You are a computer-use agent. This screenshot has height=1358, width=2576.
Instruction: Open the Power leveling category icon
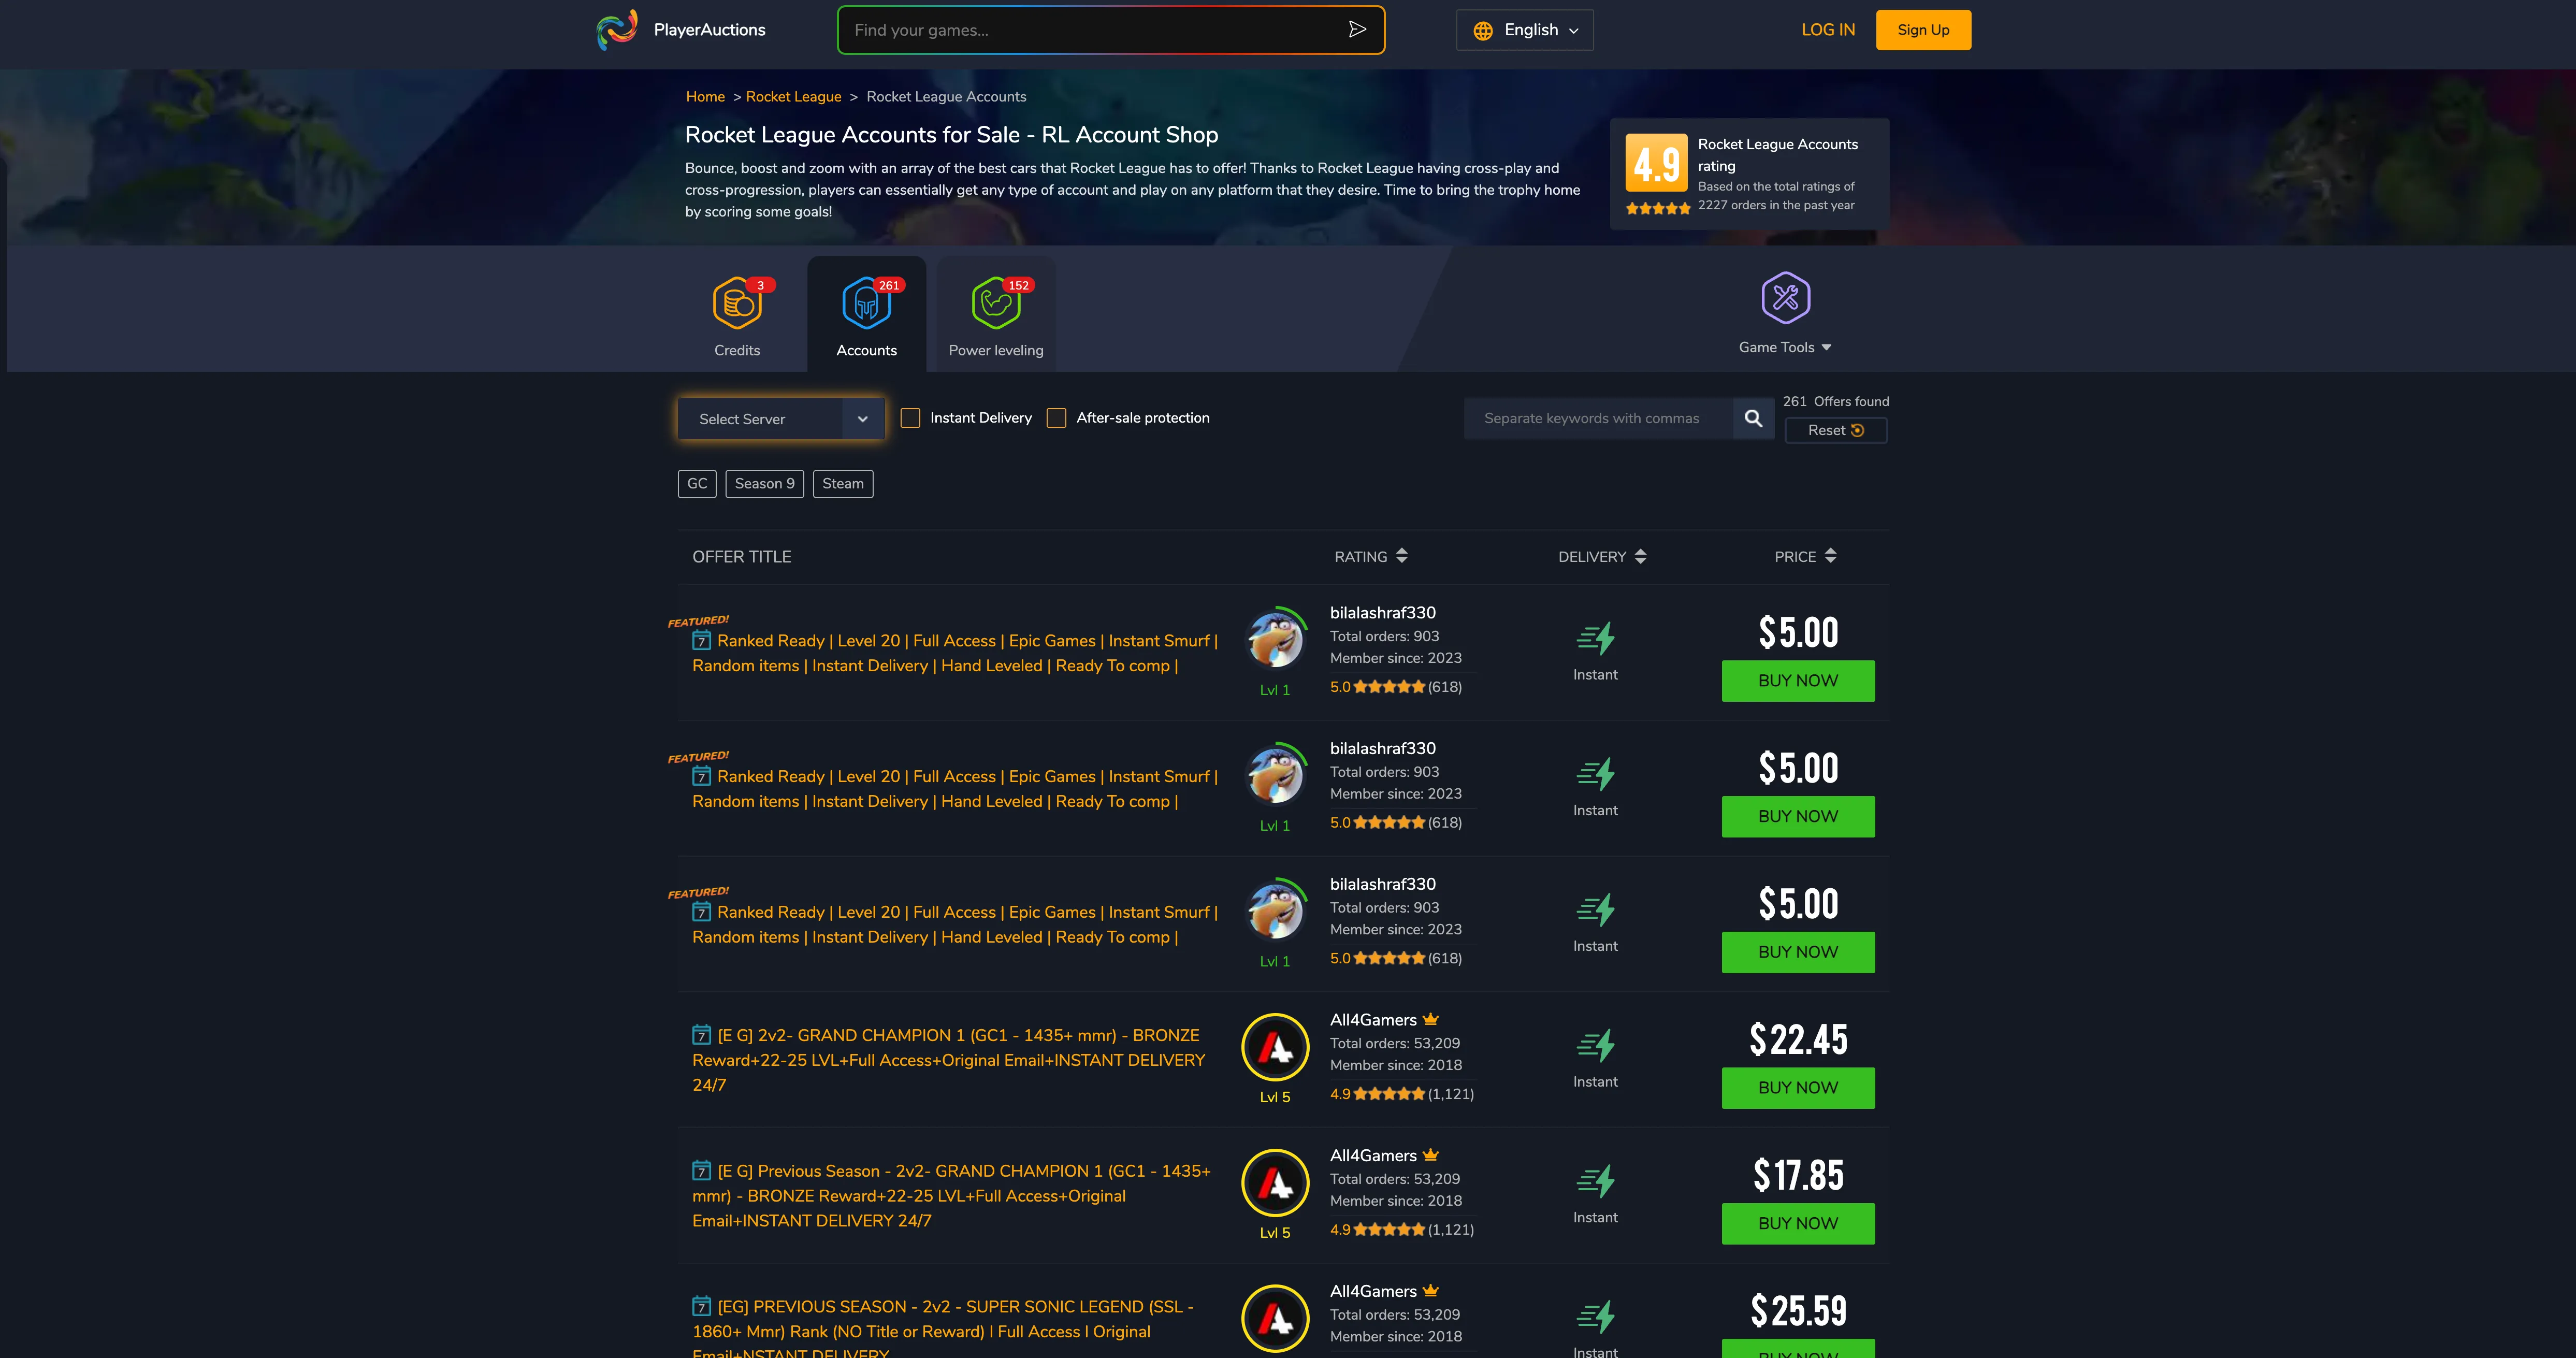point(996,303)
